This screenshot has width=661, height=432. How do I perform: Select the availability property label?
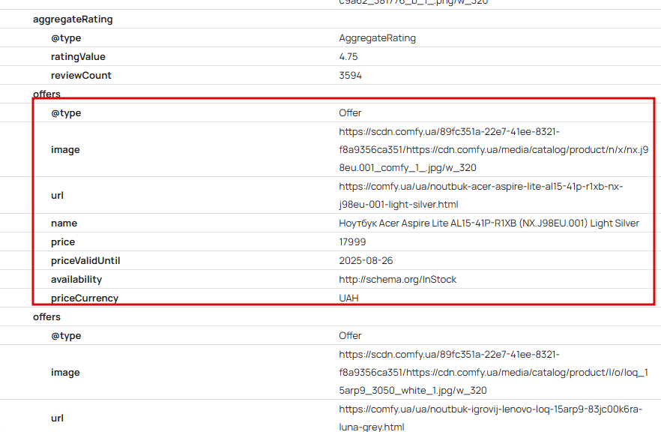click(76, 279)
